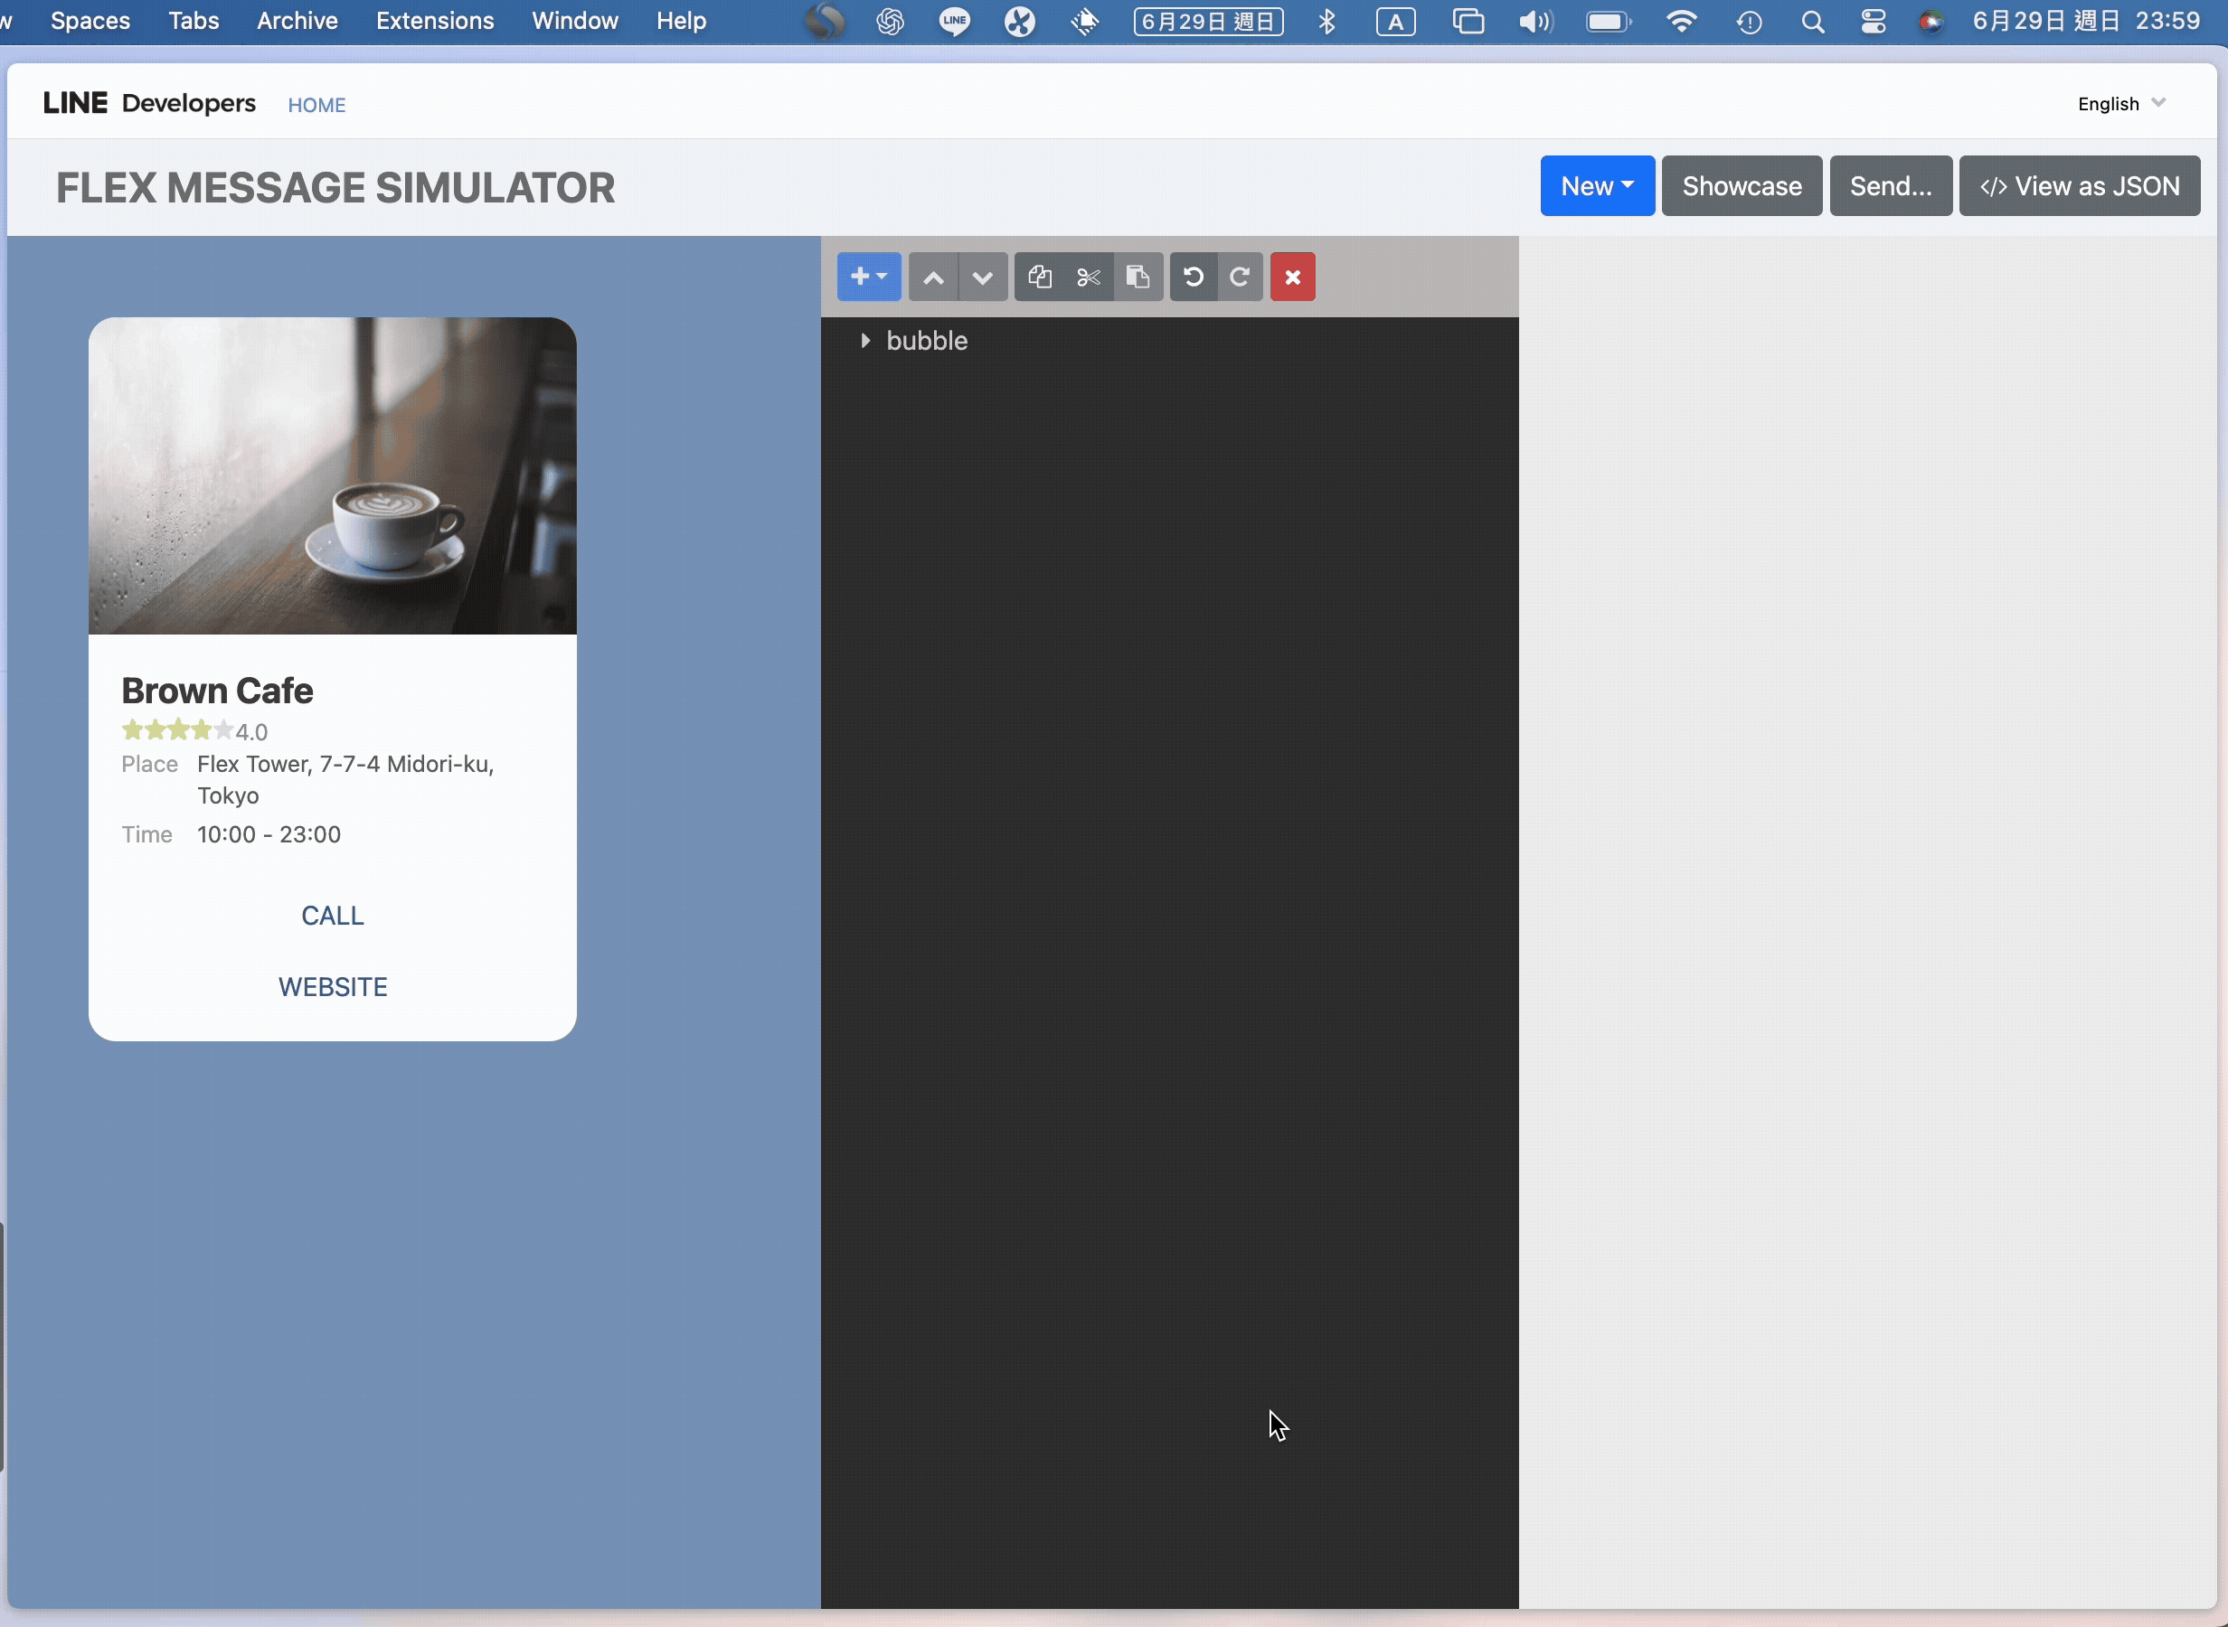
Task: Select the bubble tree item
Action: (x=927, y=341)
